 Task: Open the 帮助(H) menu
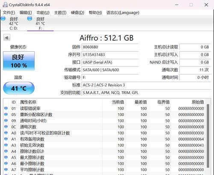click(x=95, y=13)
